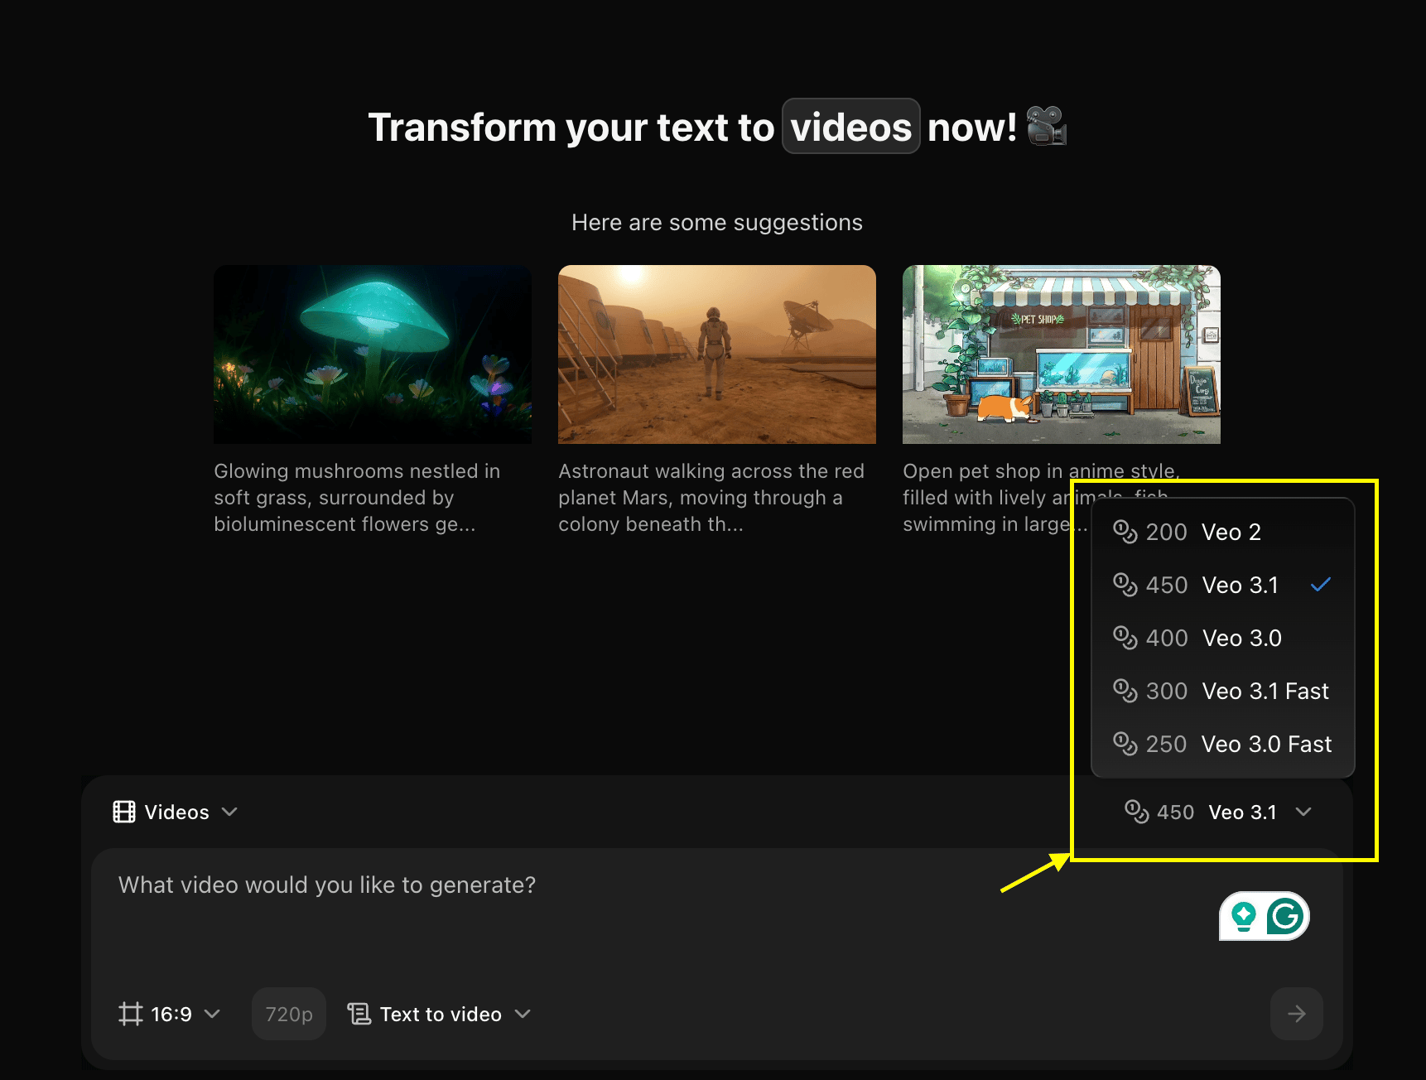Select the checked Veo 3.1 option
1426x1080 pixels.
1222,585
